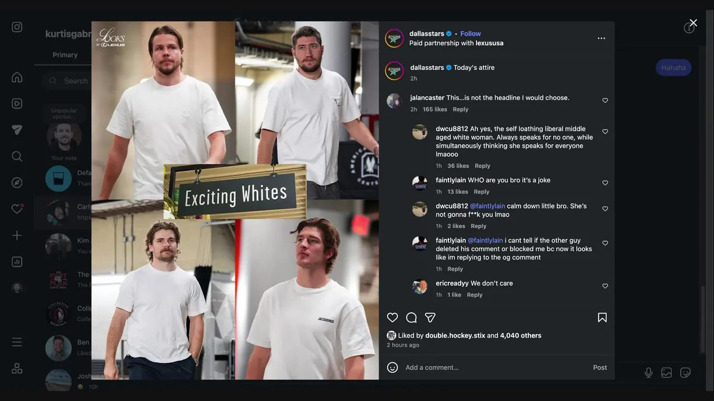This screenshot has height=401, width=714.
Task: Open sidebar hamburger More menu
Action: coord(17,342)
